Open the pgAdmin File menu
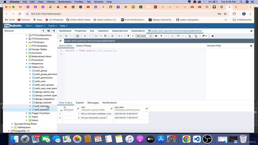The image size is (258, 145). pos(29,26)
